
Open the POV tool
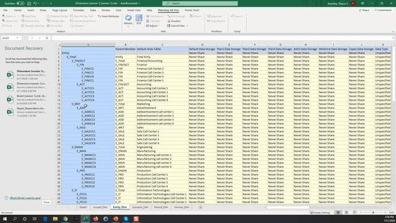tap(139, 19)
